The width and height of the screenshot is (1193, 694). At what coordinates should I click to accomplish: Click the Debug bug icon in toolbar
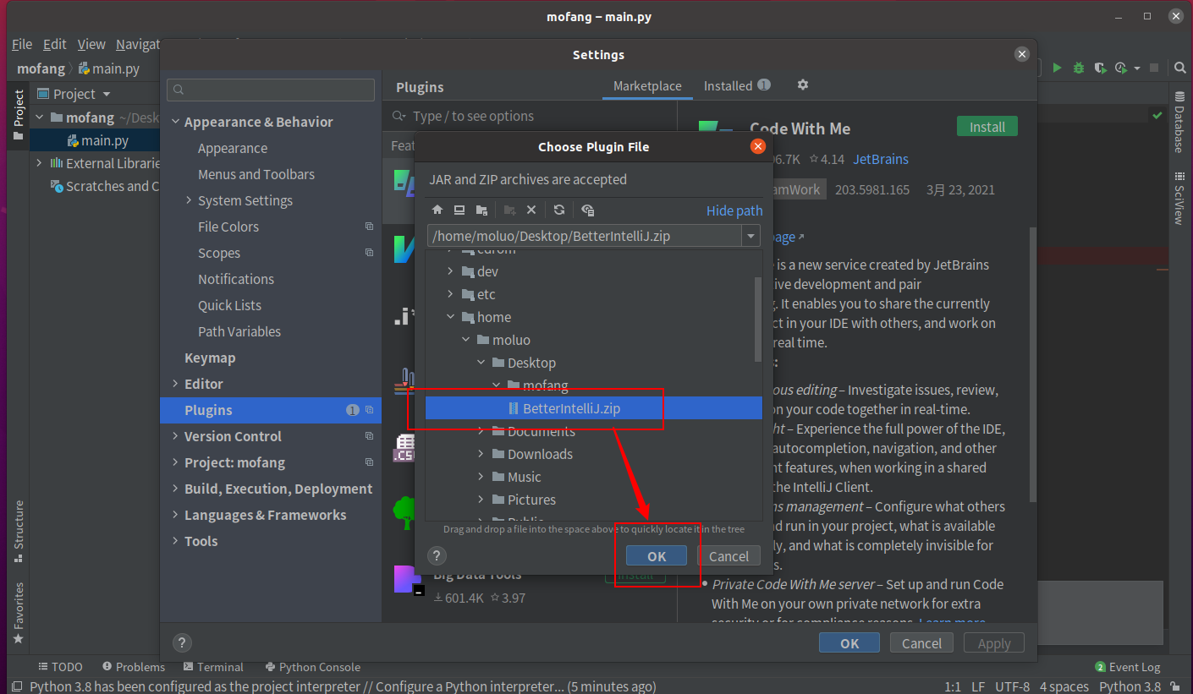tap(1079, 68)
